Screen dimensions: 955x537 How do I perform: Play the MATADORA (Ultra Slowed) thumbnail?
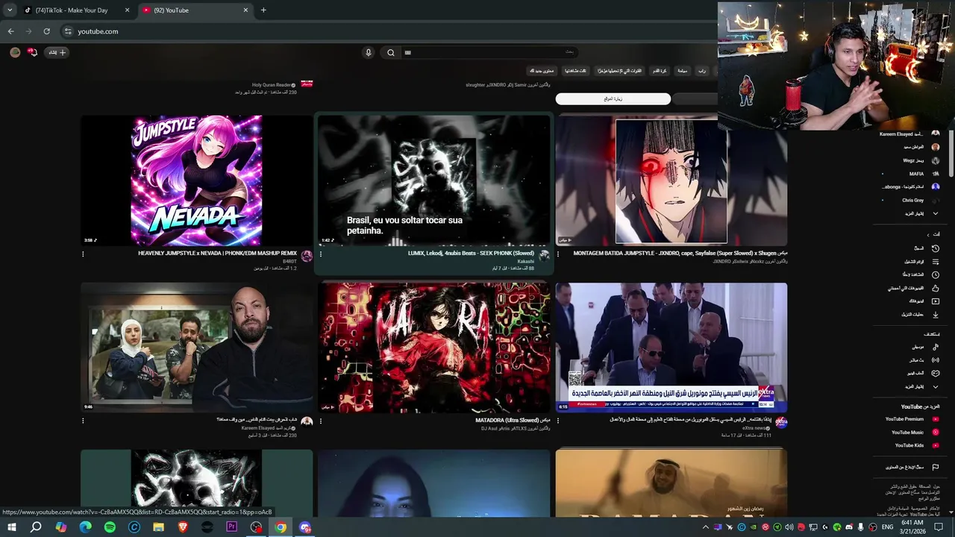[x=433, y=348]
